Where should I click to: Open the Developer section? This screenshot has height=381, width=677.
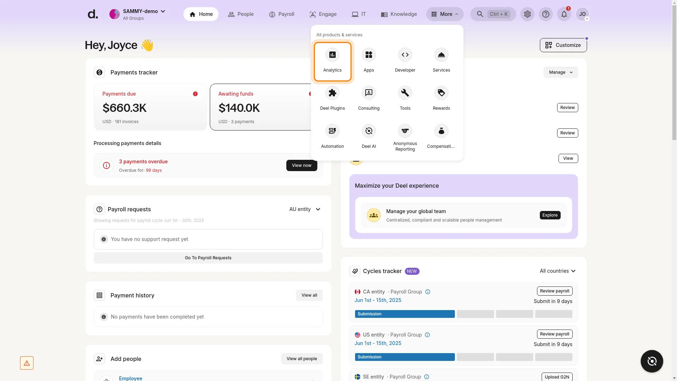[405, 60]
